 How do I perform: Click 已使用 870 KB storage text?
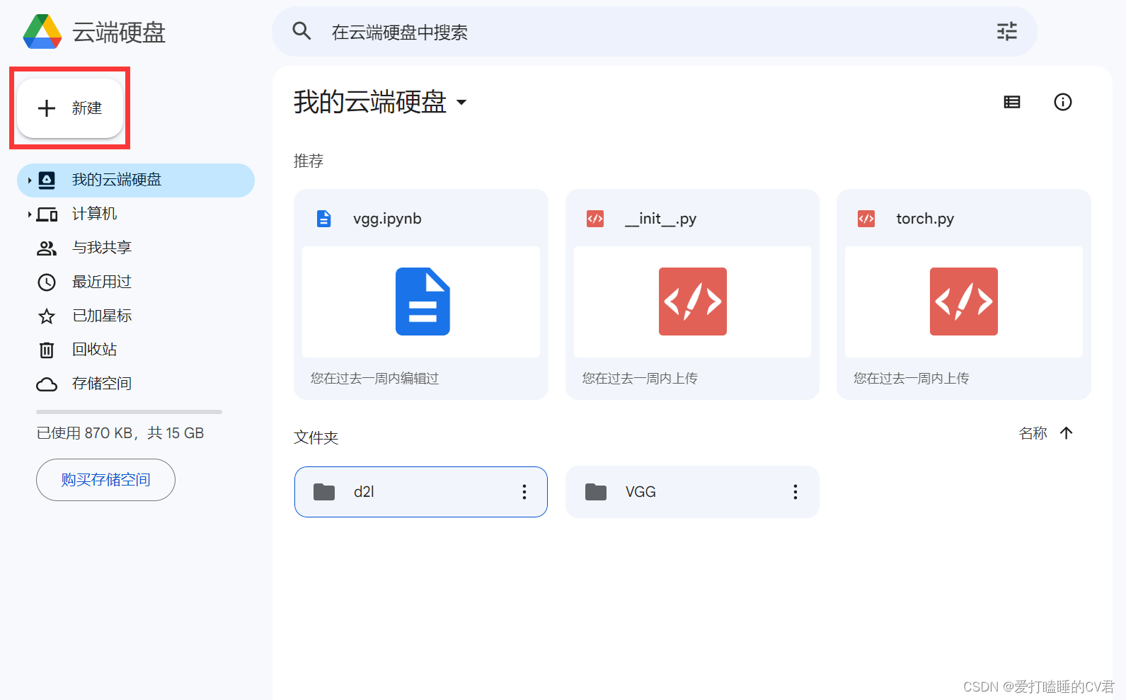[120, 433]
